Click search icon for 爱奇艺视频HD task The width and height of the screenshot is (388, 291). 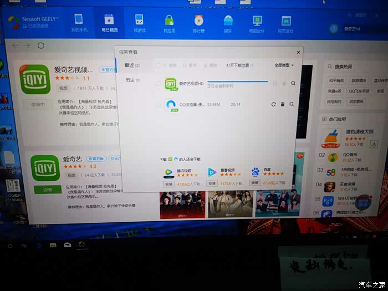pos(293,83)
